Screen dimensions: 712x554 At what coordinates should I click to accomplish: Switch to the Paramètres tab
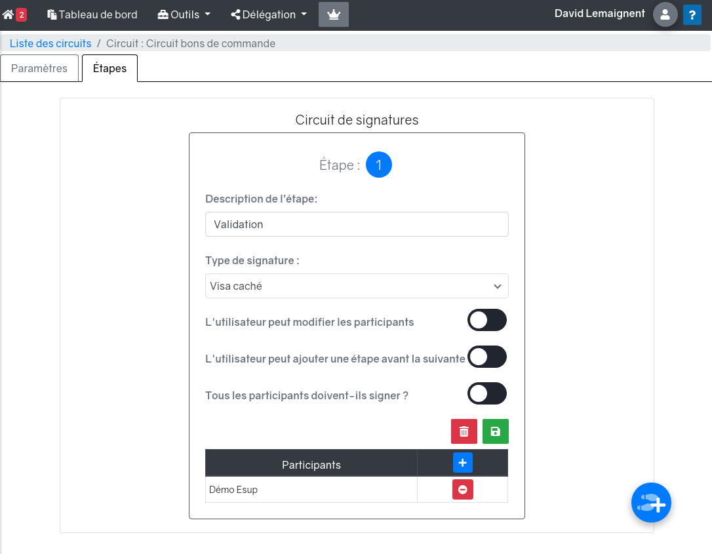39,68
